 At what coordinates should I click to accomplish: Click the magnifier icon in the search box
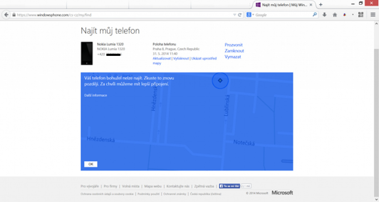coord(315,15)
